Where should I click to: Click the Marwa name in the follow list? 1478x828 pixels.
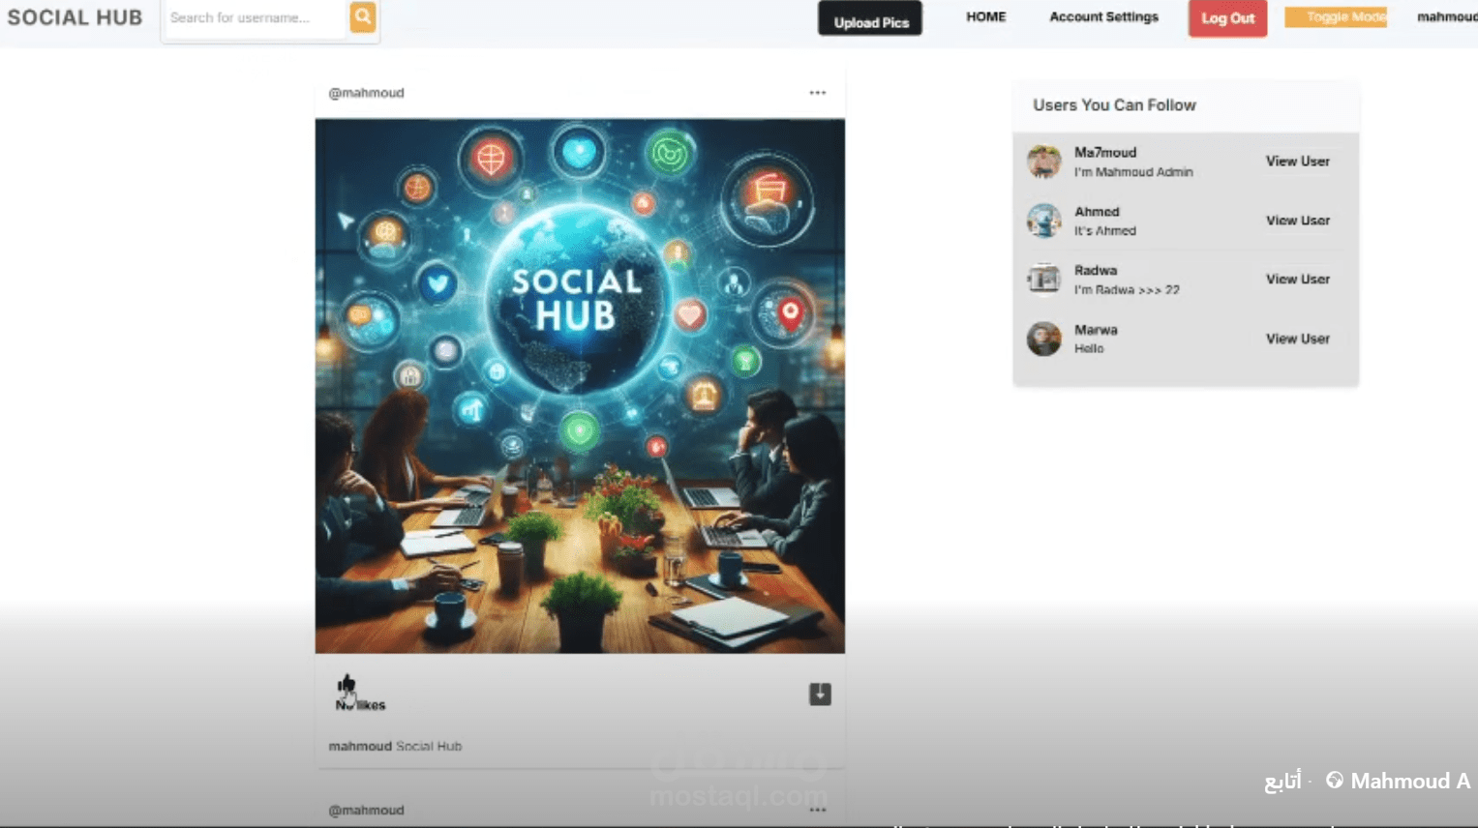pos(1096,330)
